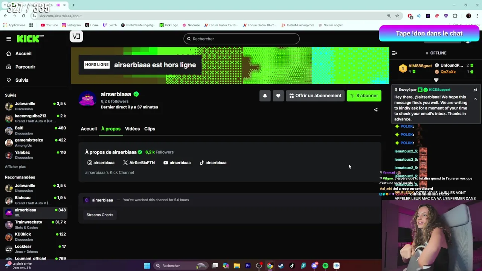Hide the pinned KICKSupport message

475,90
